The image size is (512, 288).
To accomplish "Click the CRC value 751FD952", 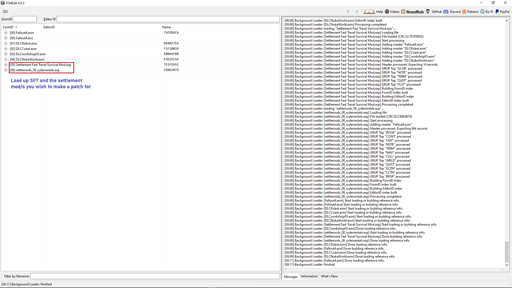I will point(171,65).
